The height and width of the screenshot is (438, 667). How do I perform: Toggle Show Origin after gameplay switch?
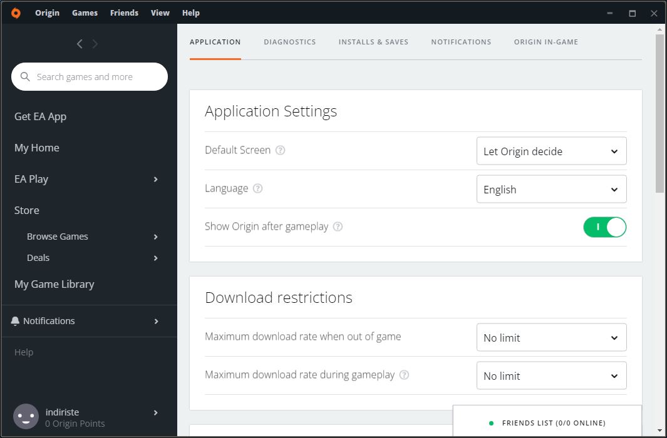click(x=604, y=227)
